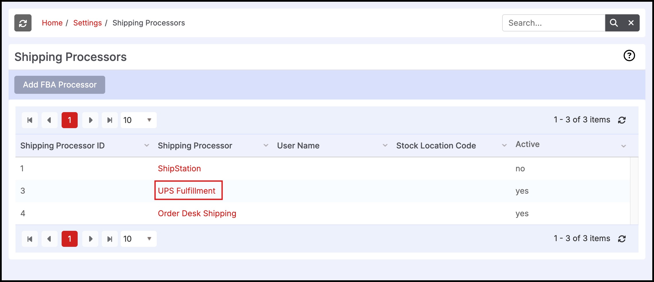Click bottom '1 - 3 of 3 items' text
The width and height of the screenshot is (654, 282).
[582, 238]
